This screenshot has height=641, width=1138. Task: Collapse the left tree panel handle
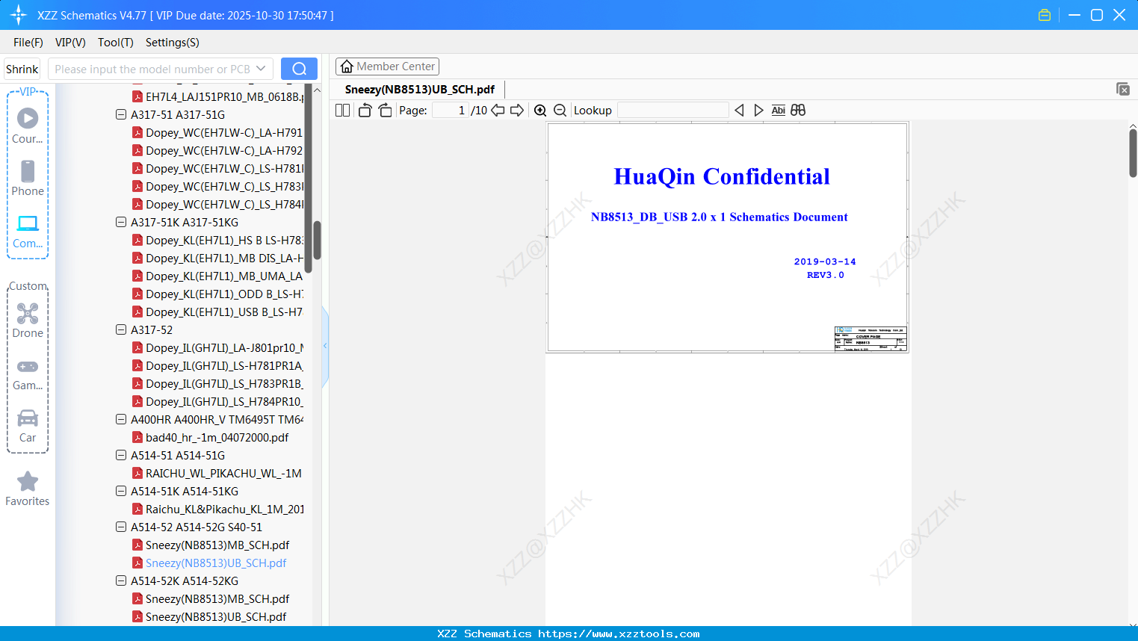coord(325,346)
